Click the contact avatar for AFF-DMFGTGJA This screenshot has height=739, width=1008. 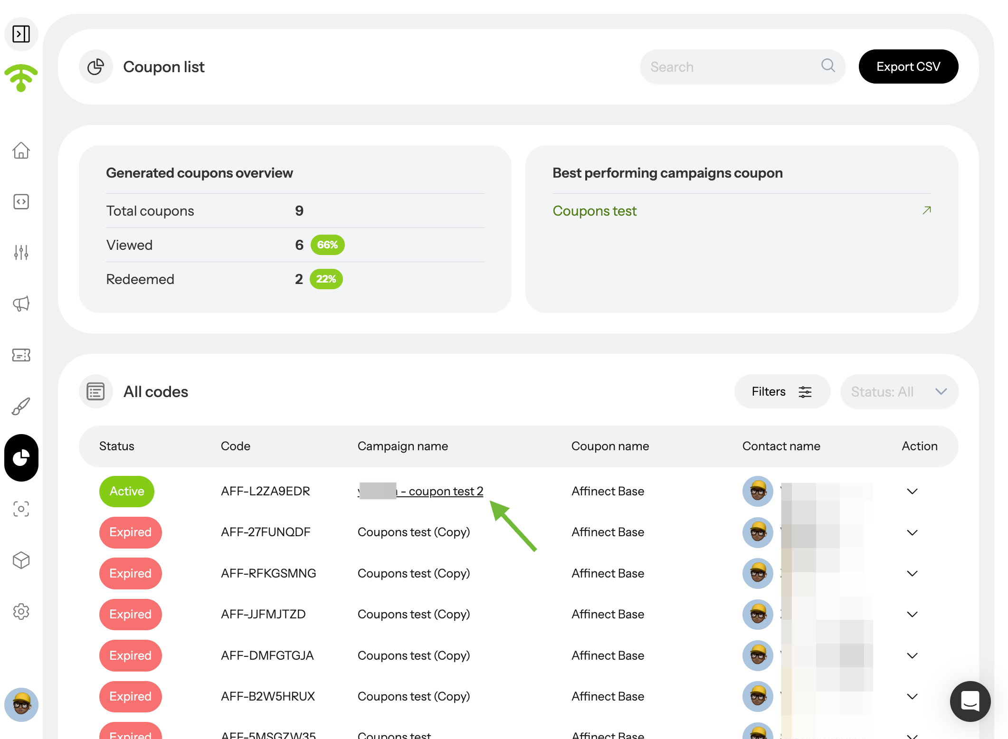[x=758, y=656]
